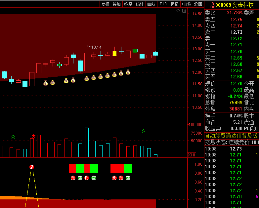Open F10 company information
The width and height of the screenshot is (259, 208).
163,4
